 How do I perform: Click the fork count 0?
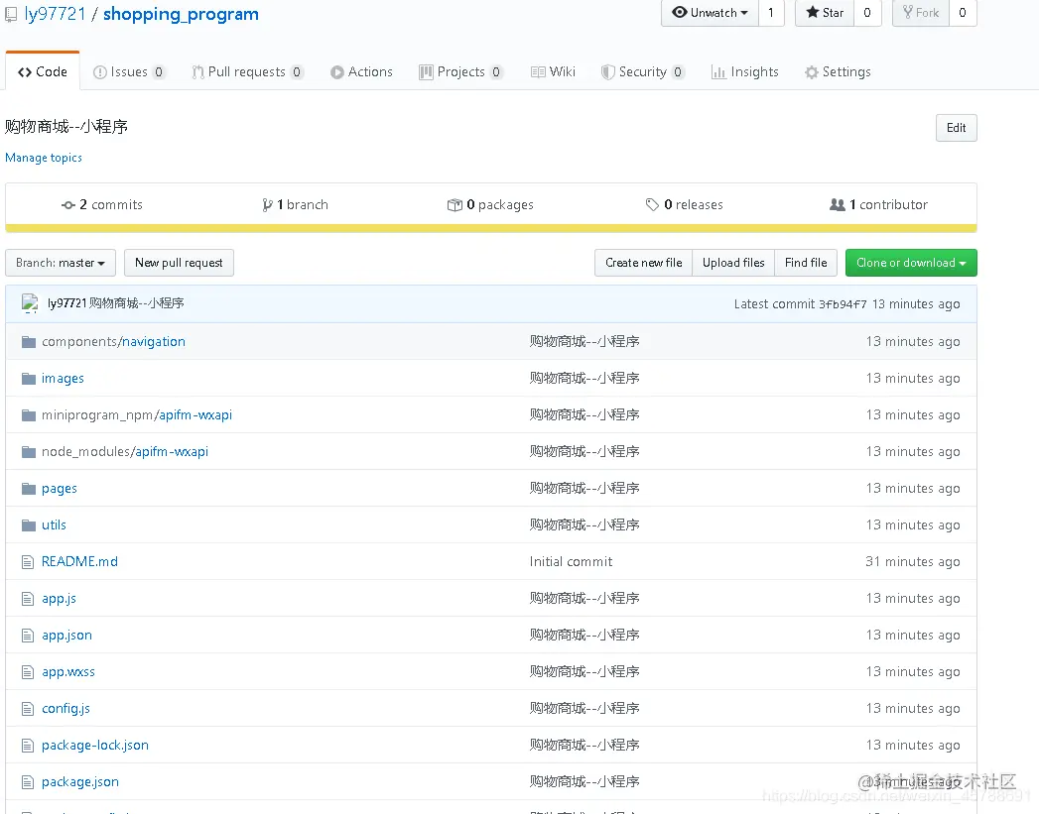pyautogui.click(x=963, y=13)
